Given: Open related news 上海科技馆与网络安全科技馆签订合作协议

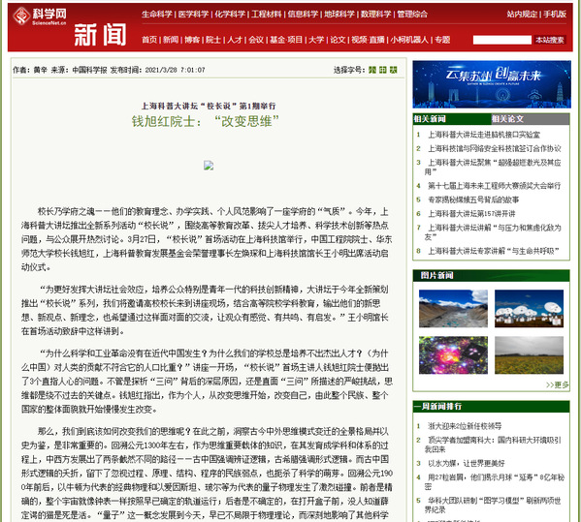Looking at the screenshot, I should tap(495, 149).
